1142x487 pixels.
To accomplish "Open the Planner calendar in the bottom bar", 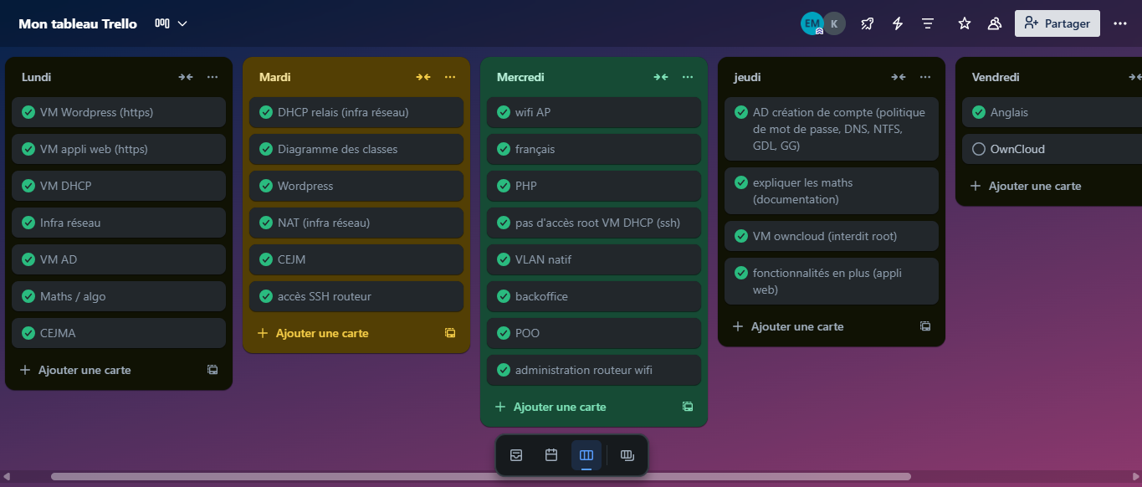I will click(551, 455).
